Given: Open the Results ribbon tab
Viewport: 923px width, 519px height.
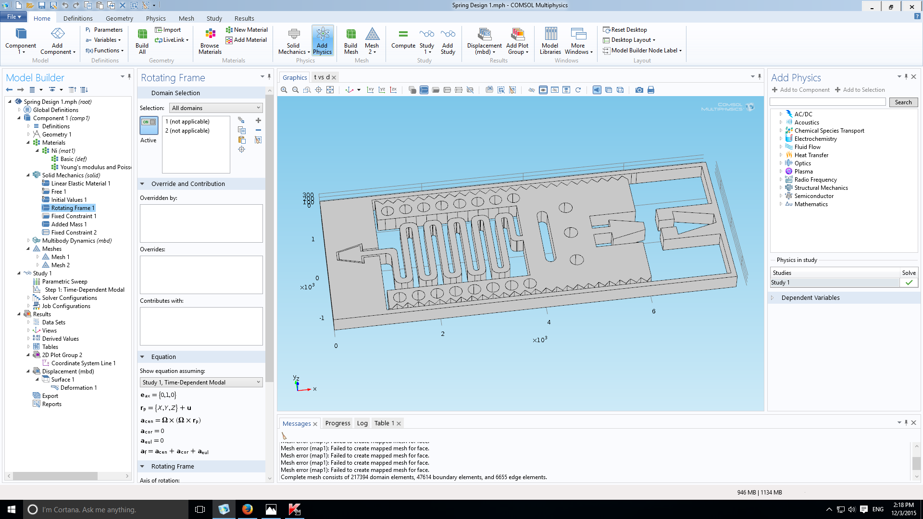Looking at the screenshot, I should point(244,18).
